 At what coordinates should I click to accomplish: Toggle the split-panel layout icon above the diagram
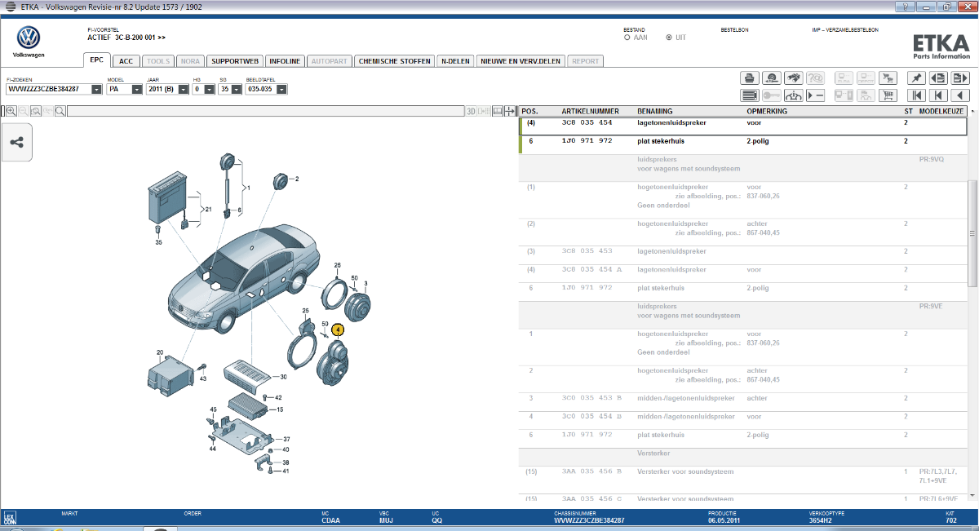(497, 111)
